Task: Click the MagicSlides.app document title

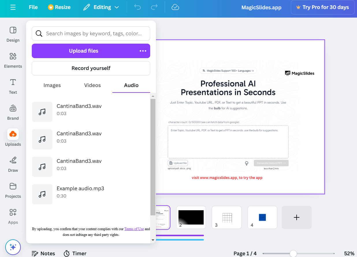Action: [261, 8]
